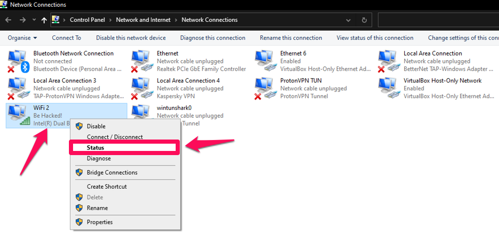Go up one folder level
This screenshot has width=499, height=236.
click(44, 20)
